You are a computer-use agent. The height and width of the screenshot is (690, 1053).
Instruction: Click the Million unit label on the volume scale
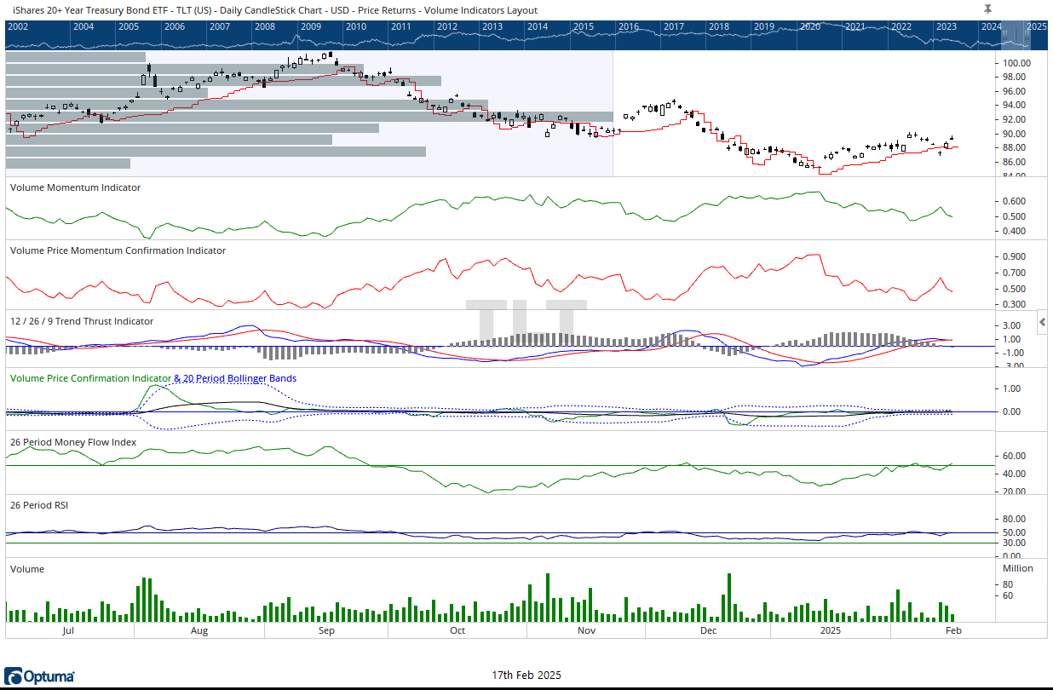(1017, 568)
